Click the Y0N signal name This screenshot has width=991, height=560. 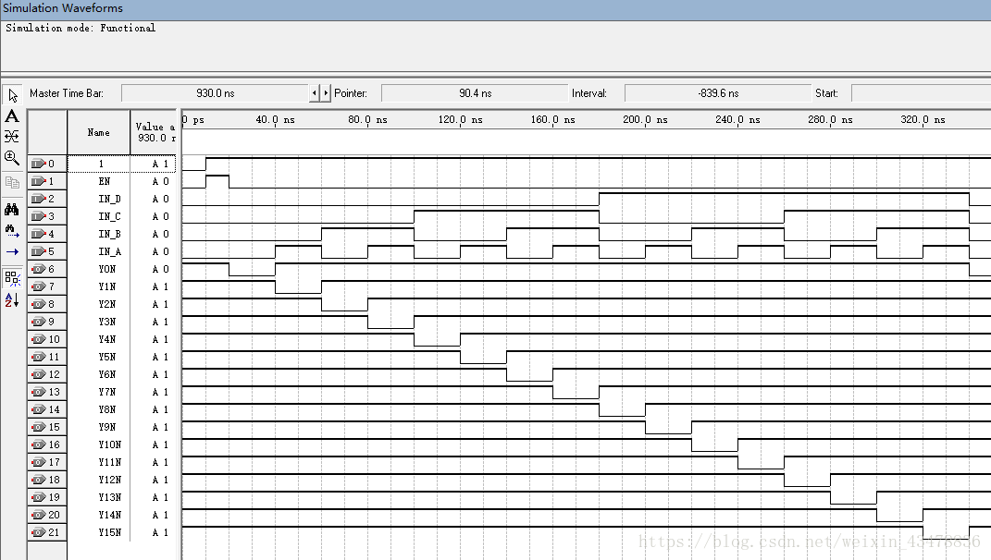106,269
